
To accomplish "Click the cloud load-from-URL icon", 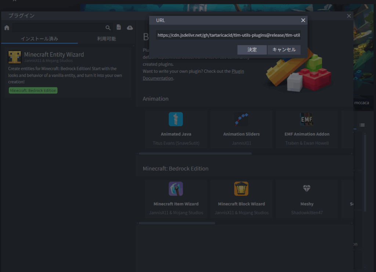I will [130, 28].
